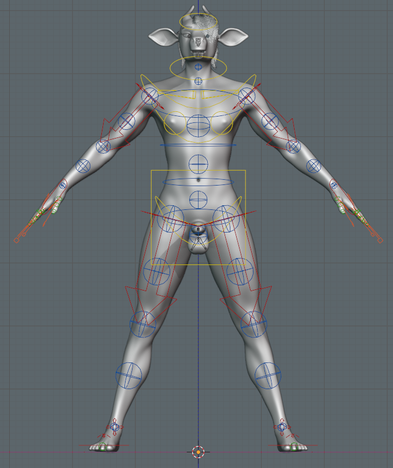Viewport: 393px width, 468px height.
Task: Select the blue shoulder sphere on screen-right
Action: pos(247,96)
